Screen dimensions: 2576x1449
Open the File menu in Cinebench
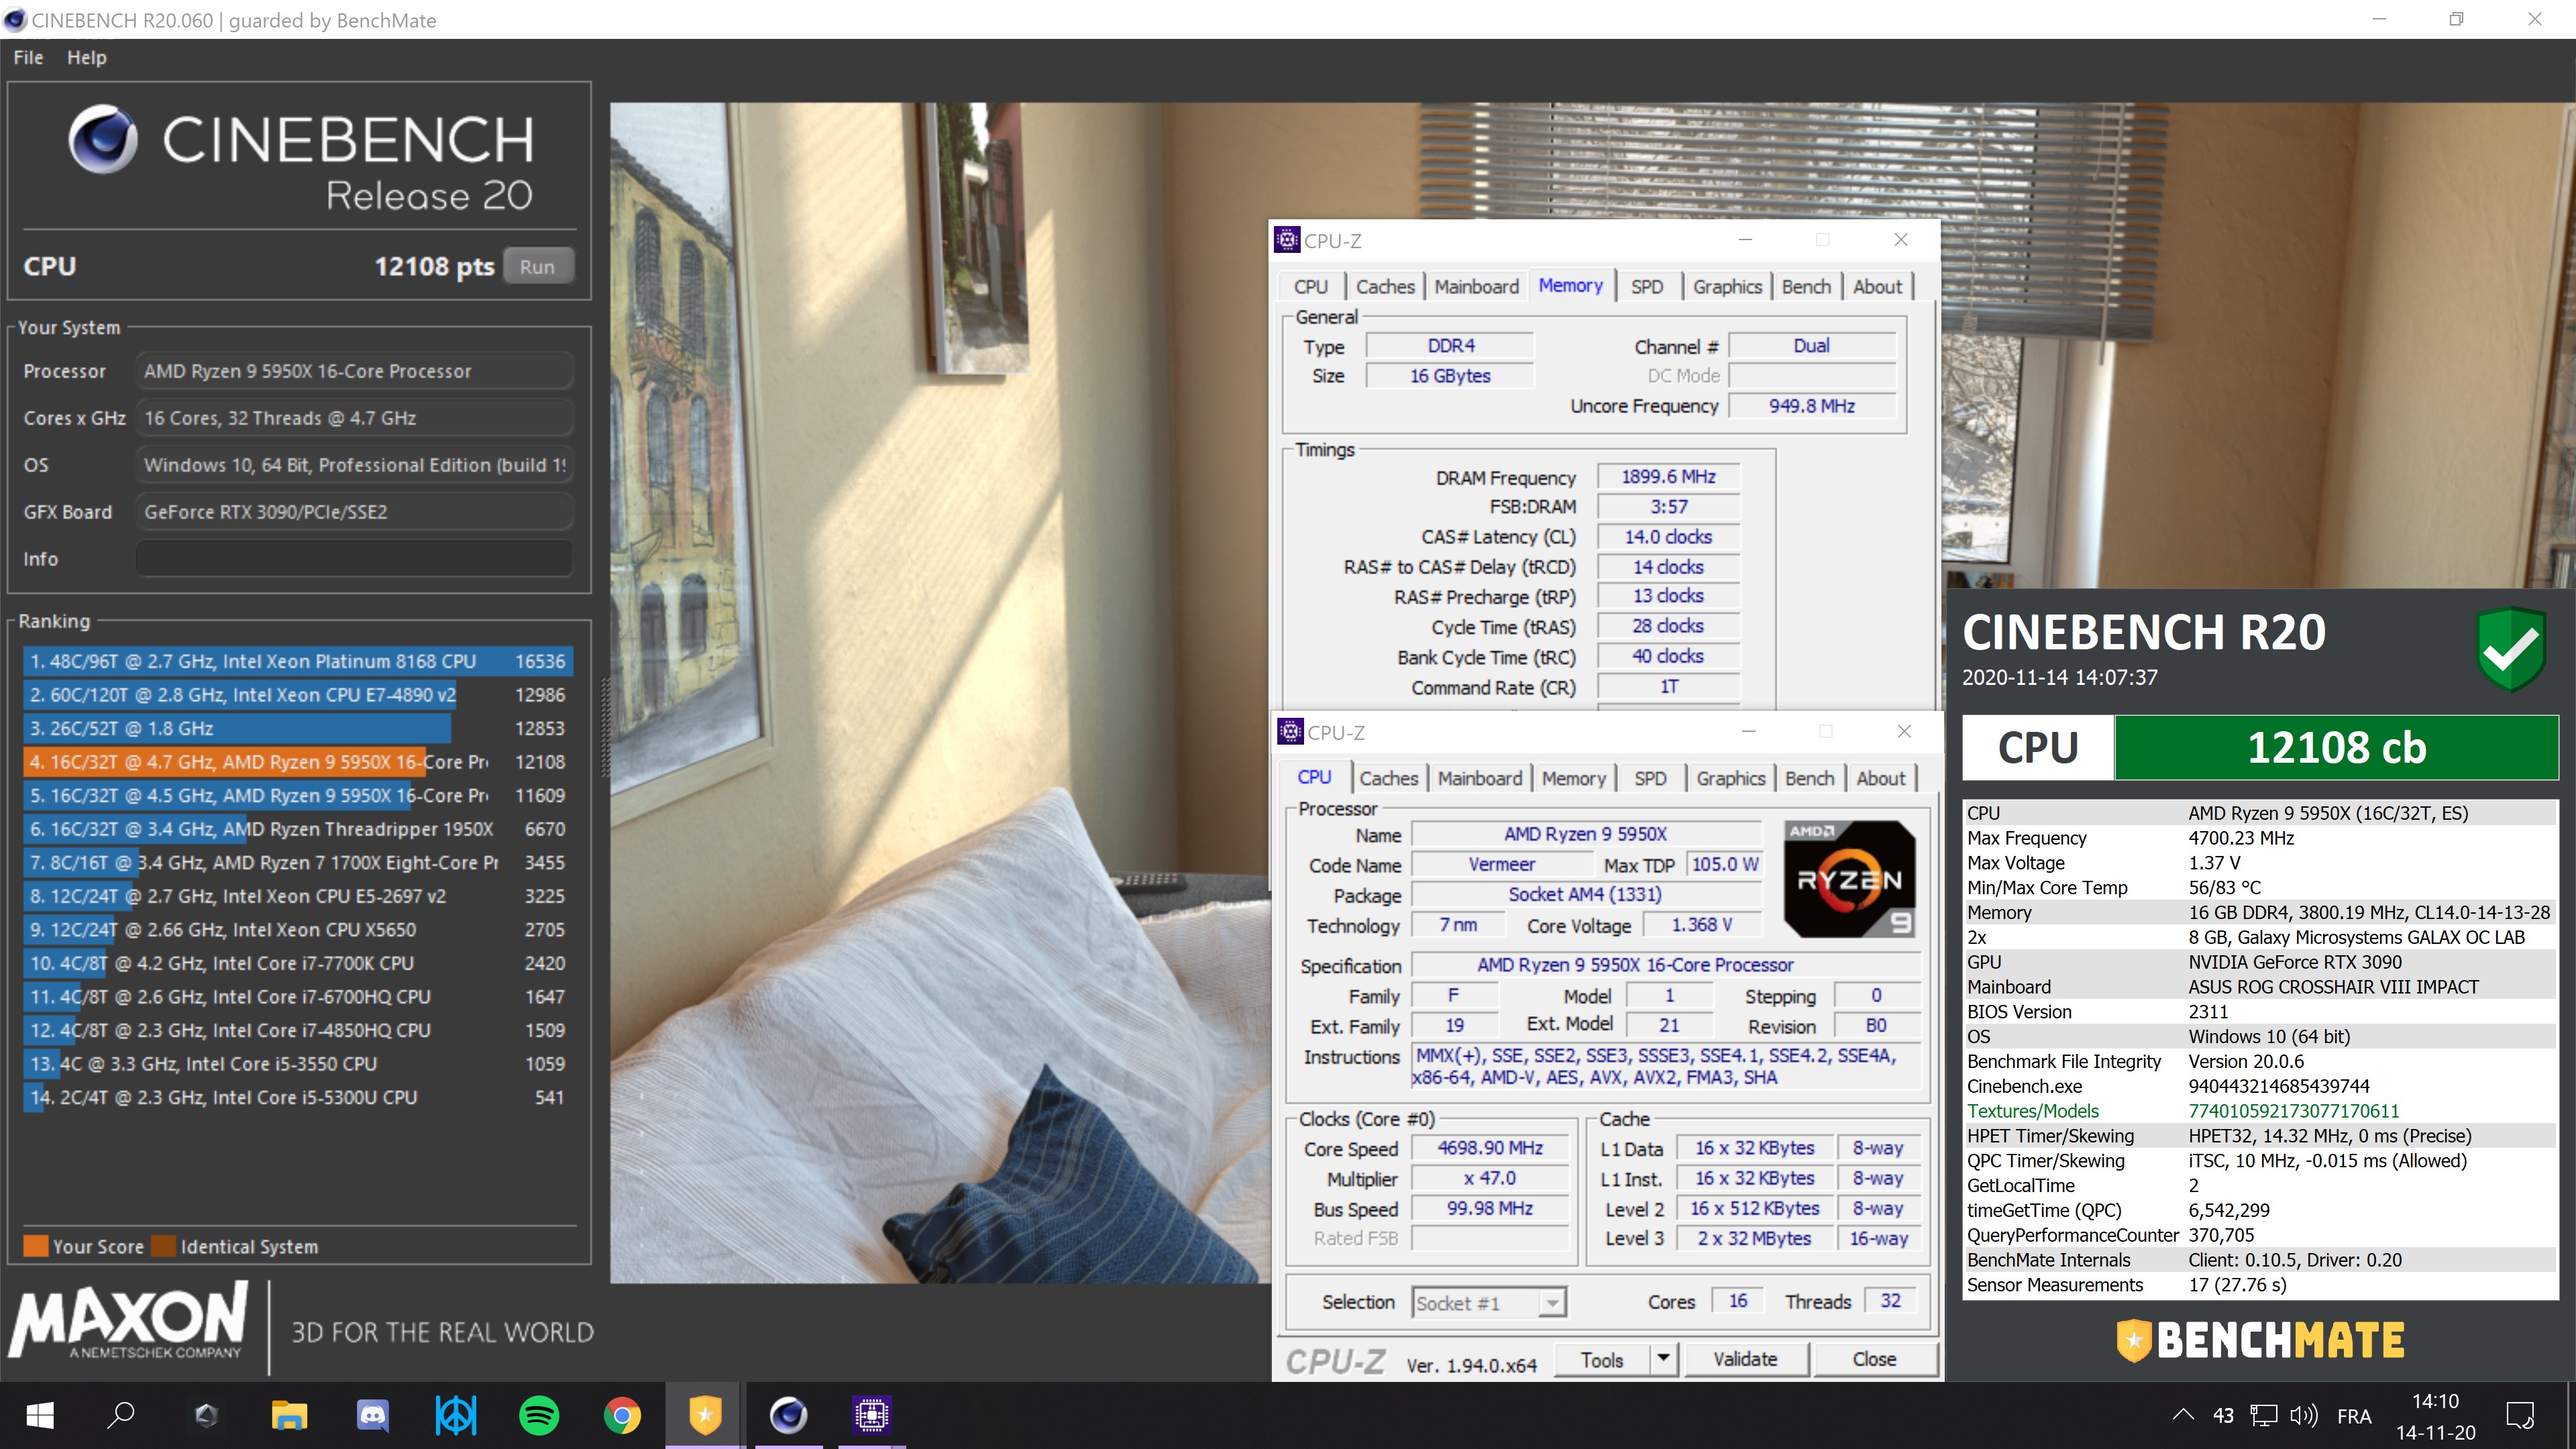28,57
